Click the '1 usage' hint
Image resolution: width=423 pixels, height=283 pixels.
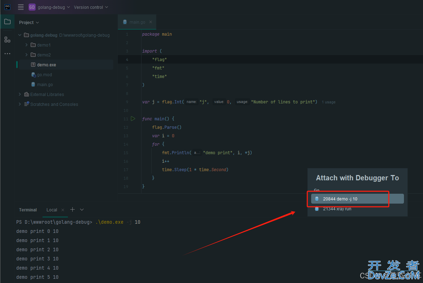point(328,102)
